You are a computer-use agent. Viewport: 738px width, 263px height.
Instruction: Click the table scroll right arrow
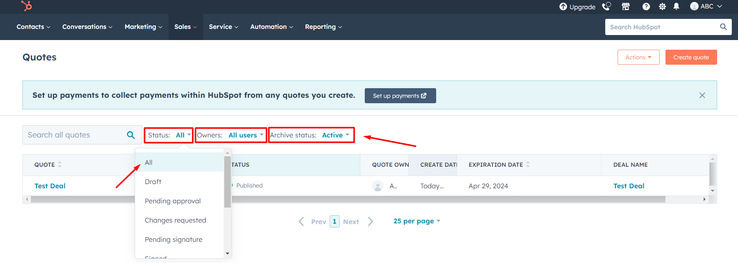pyautogui.click(x=704, y=199)
